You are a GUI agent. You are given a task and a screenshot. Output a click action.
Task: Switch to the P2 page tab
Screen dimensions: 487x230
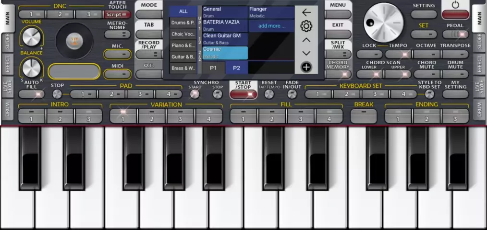236,68
